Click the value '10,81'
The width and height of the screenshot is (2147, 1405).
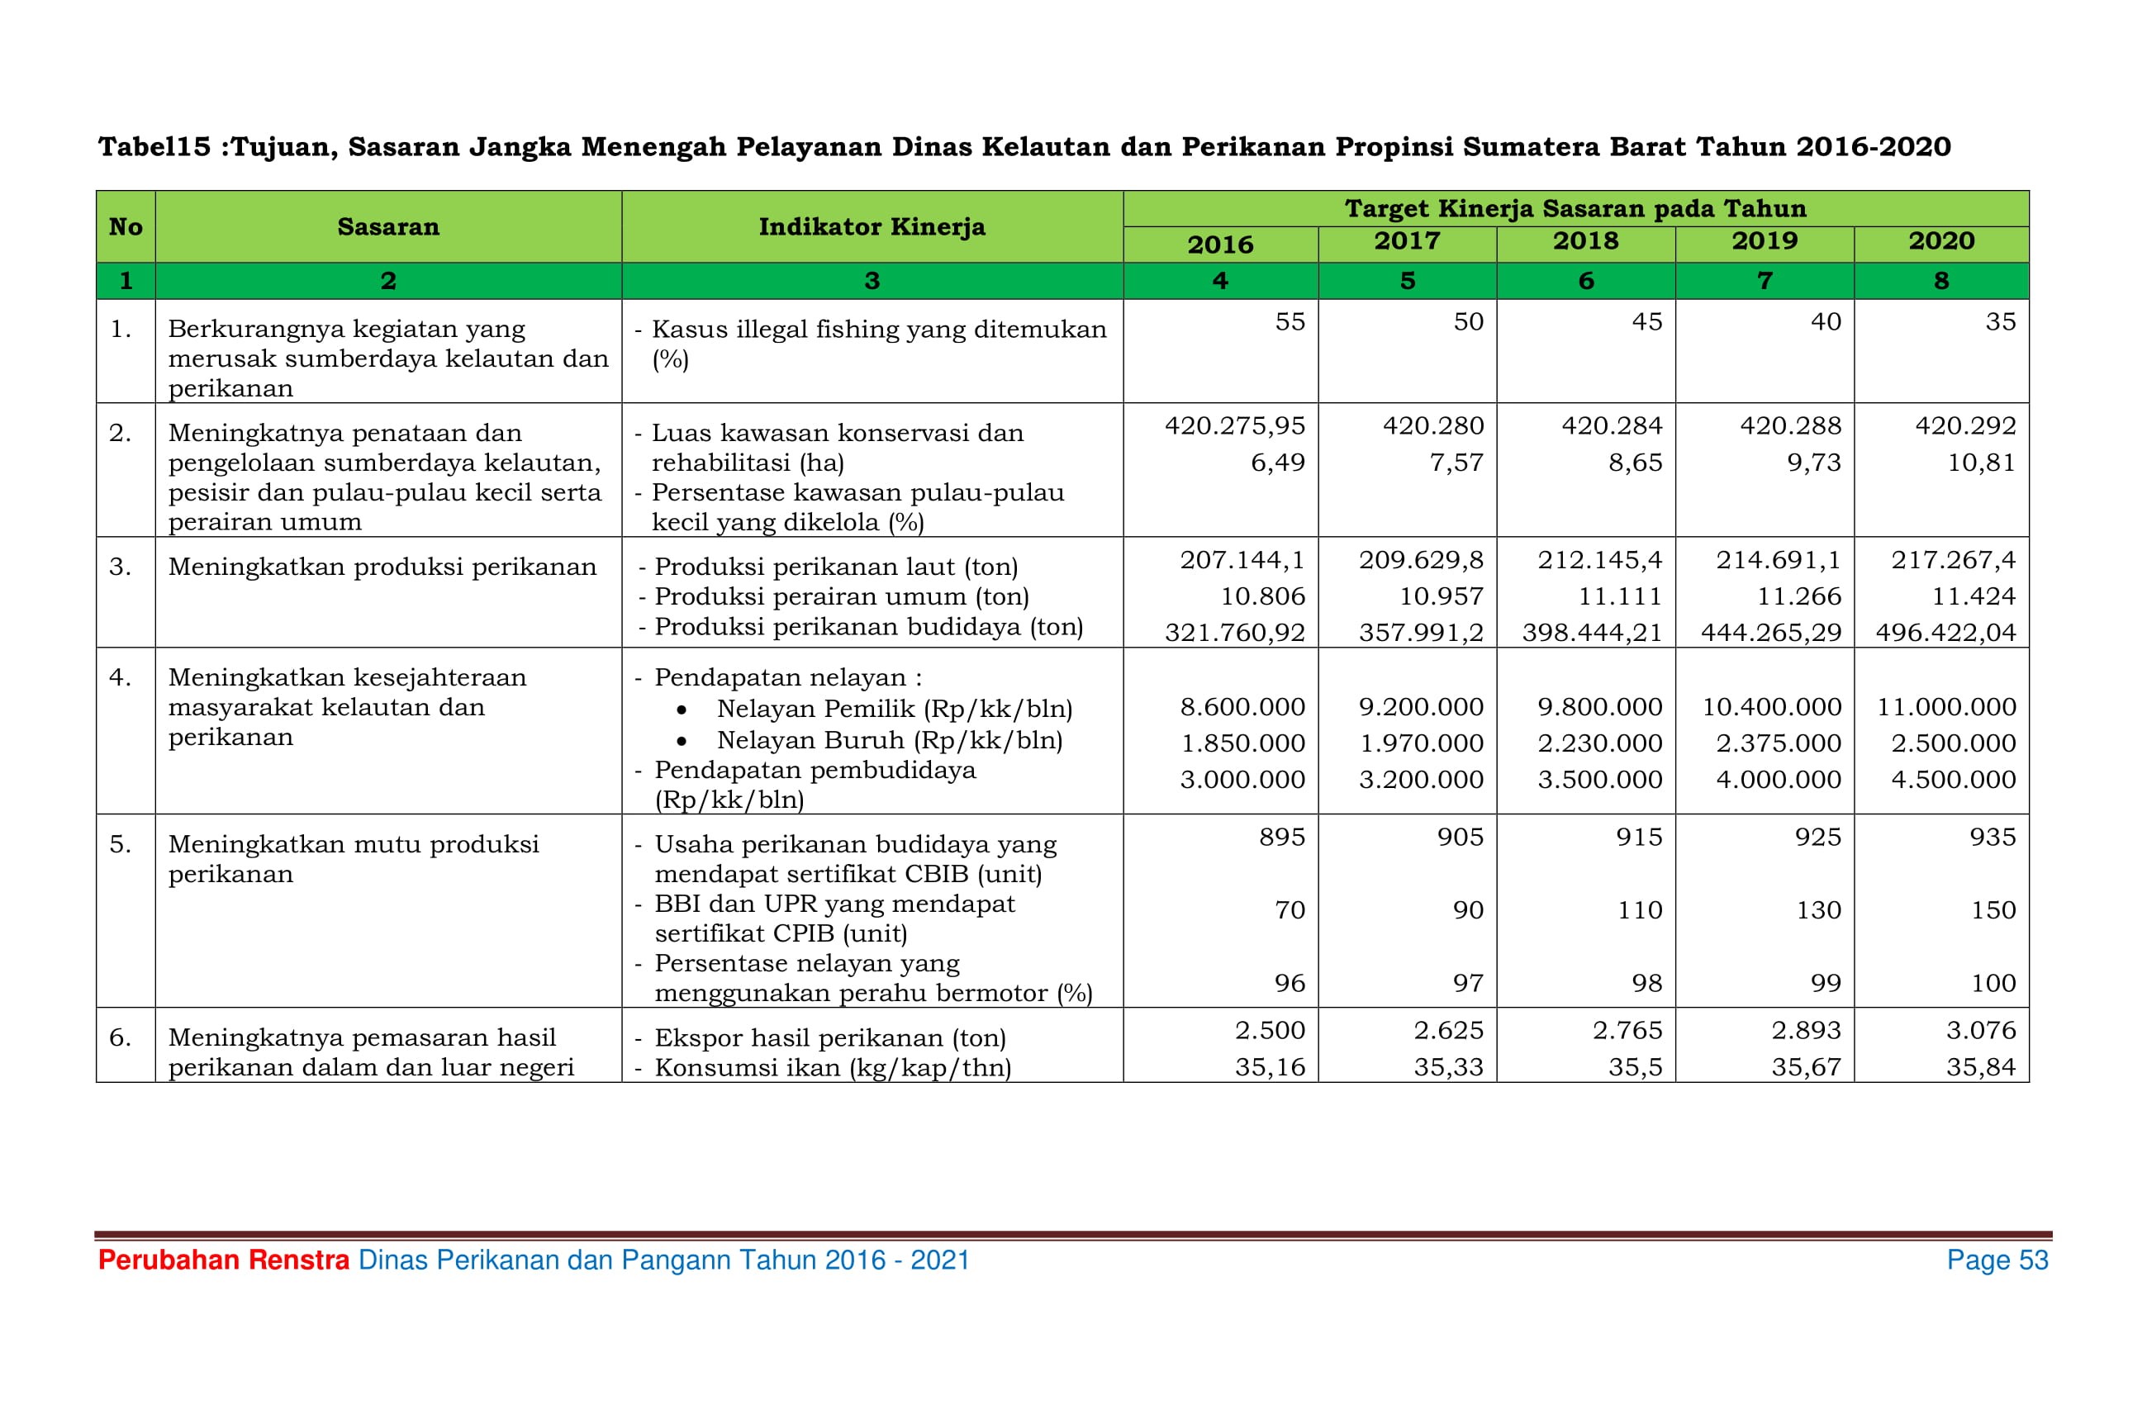tap(1981, 463)
